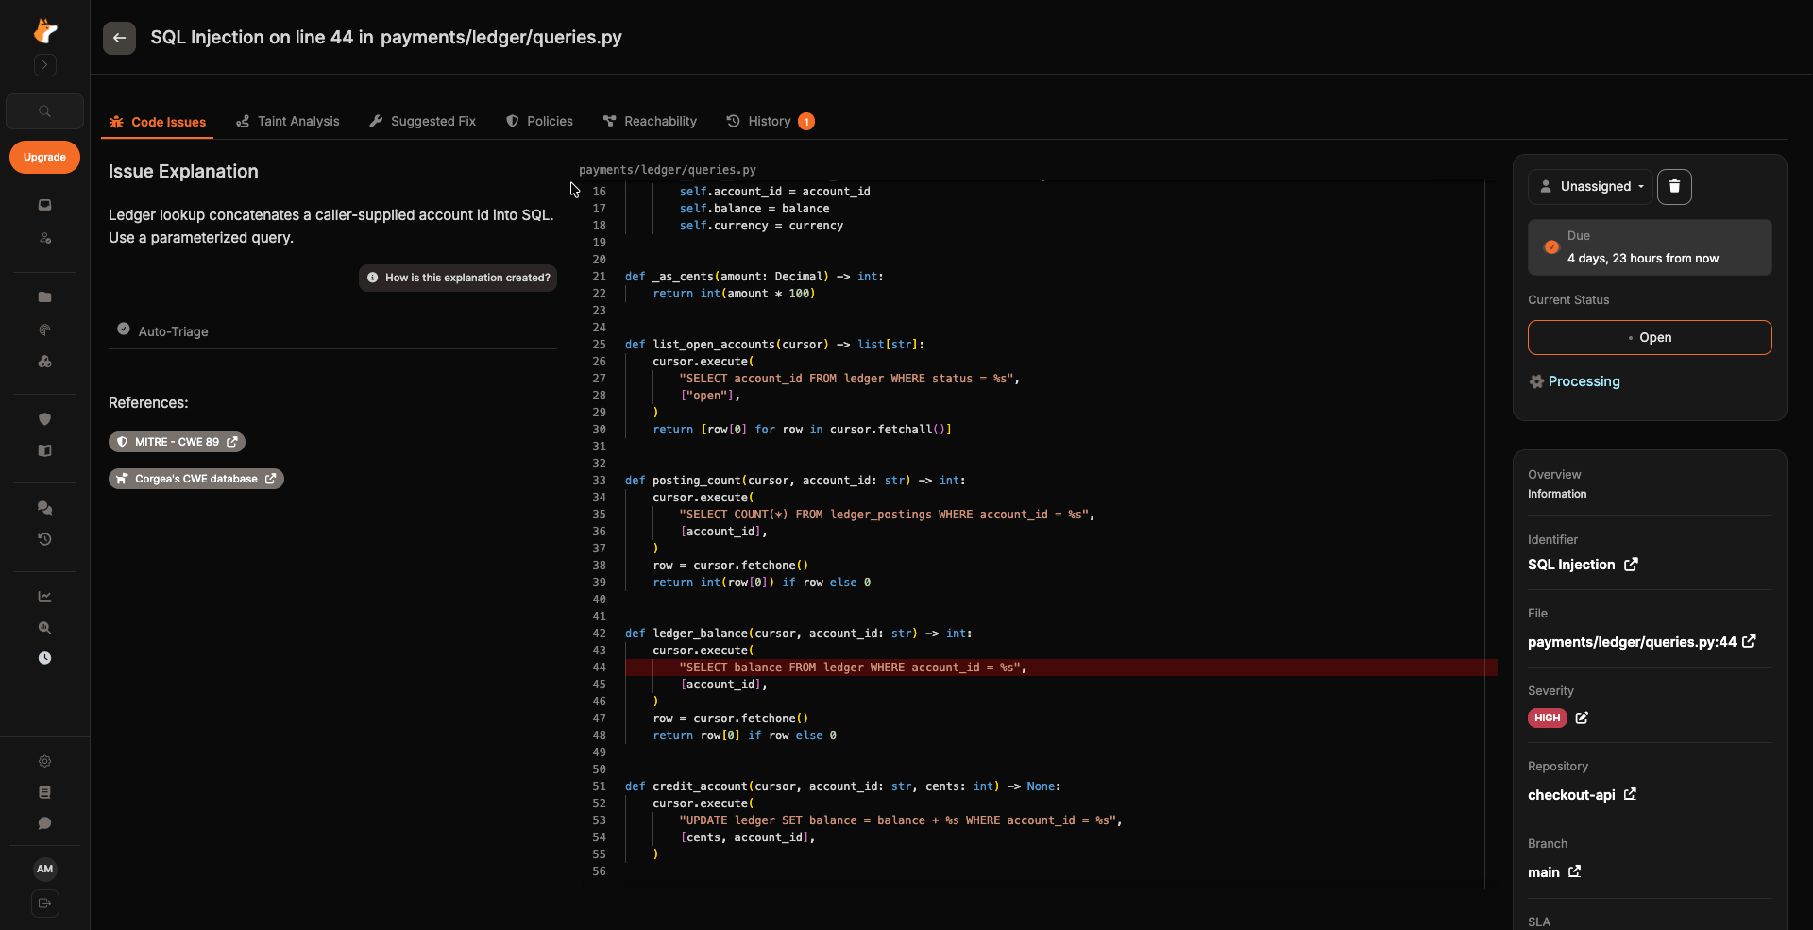This screenshot has height=930, width=1813.
Task: Click the 'def list_open_accounts' code line
Action: pos(774,345)
